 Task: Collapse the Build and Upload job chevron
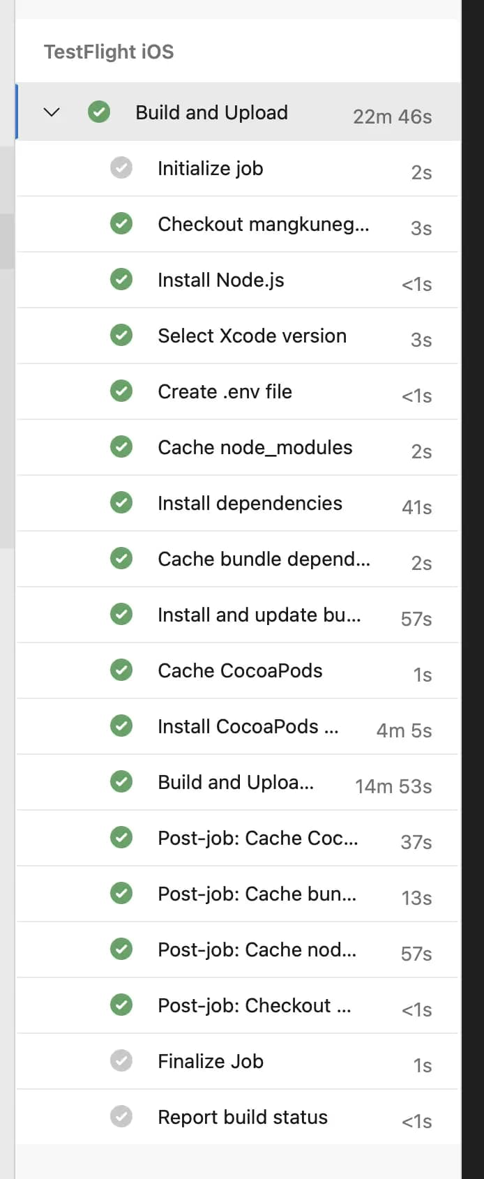pos(52,112)
